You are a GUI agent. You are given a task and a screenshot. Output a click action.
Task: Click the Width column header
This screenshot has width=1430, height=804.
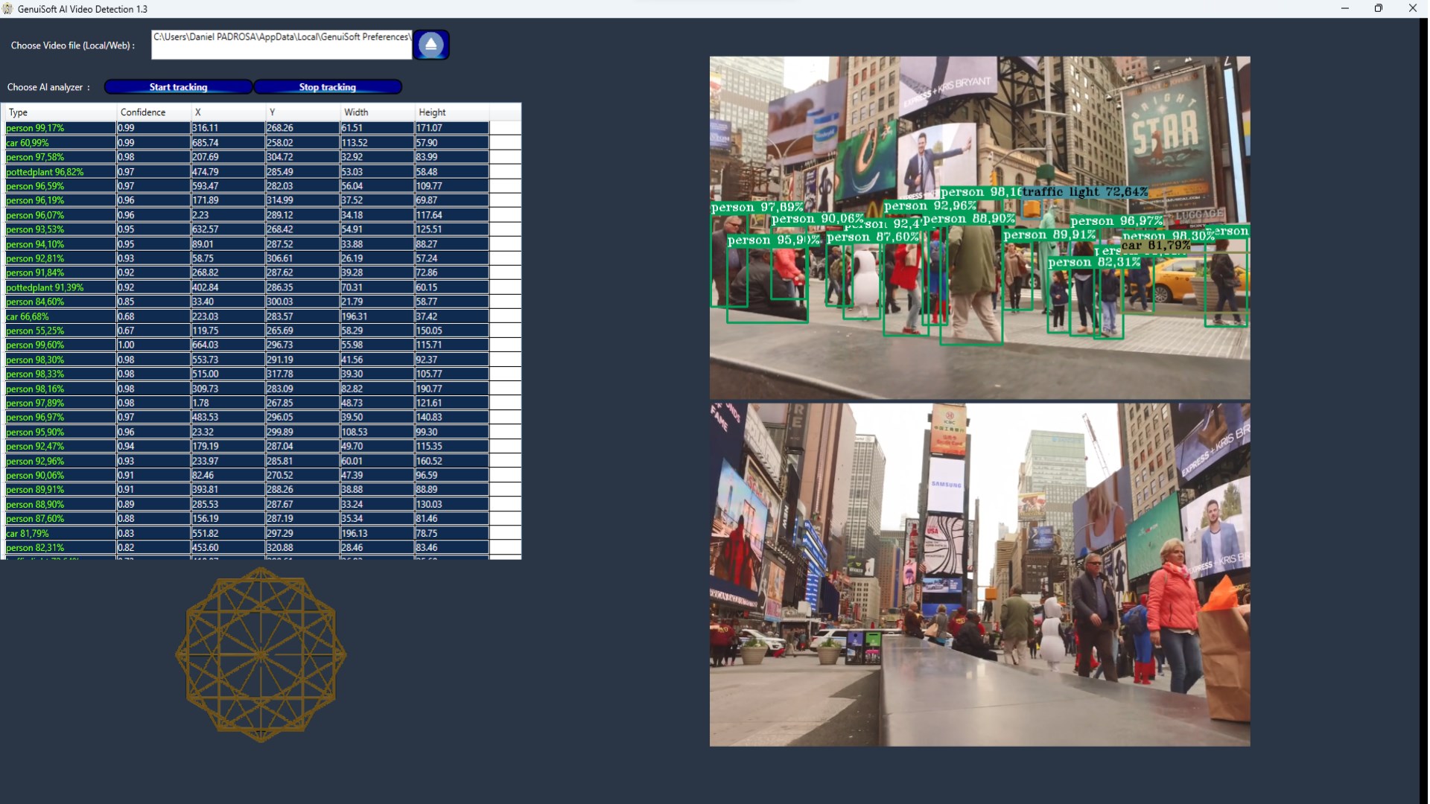(x=376, y=112)
